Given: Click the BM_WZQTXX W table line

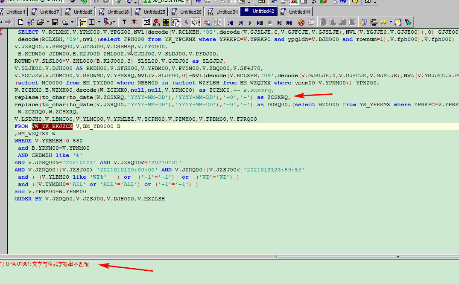Looking at the screenshot, I should click(x=35, y=133).
